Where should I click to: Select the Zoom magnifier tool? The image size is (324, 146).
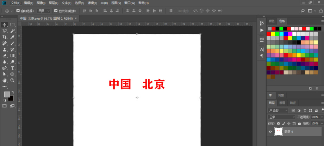pos(12,80)
